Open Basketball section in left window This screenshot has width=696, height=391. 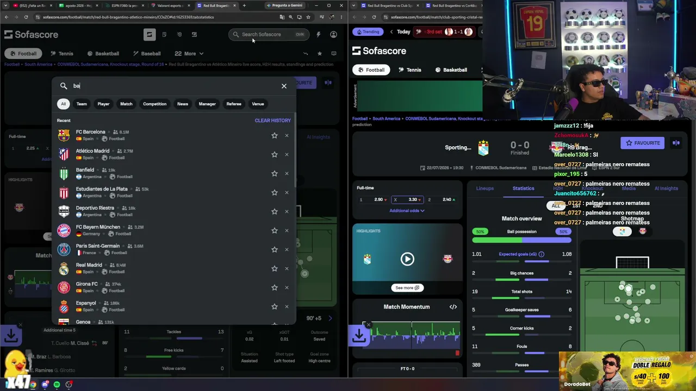(103, 54)
